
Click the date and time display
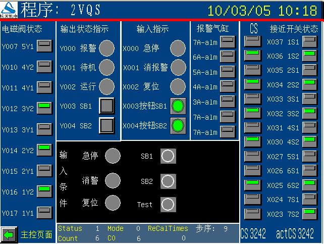(x=262, y=11)
